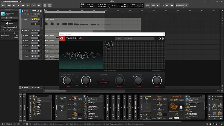224x126 pixels.
Task: Toggle power of Hamburger device
Action: pyautogui.click(x=113, y=96)
